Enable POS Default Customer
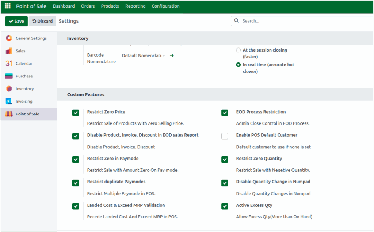Screen dimensions: 374x232 pos(225,136)
